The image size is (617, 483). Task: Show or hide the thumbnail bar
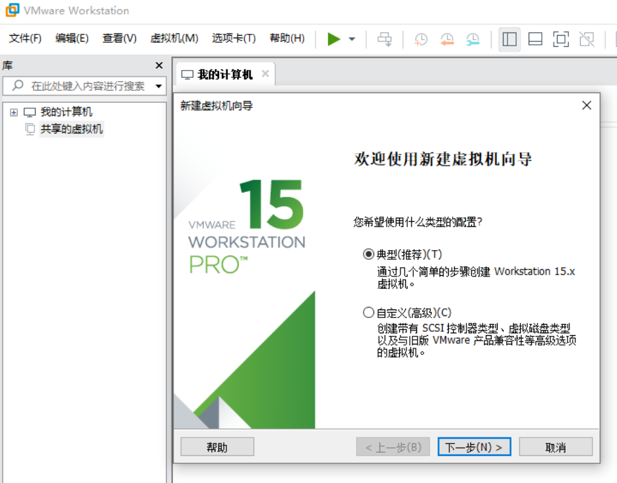point(535,39)
